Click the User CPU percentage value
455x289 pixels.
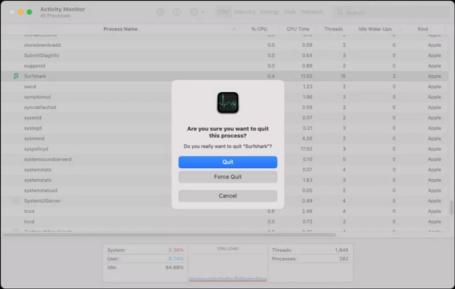click(x=176, y=259)
